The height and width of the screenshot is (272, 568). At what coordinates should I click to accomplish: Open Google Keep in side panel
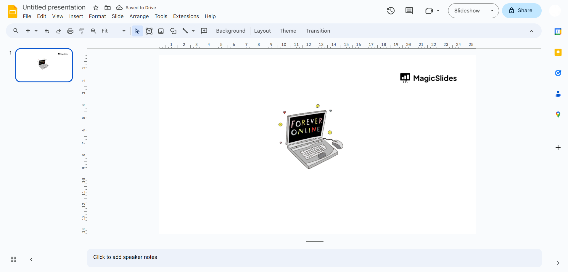point(558,52)
